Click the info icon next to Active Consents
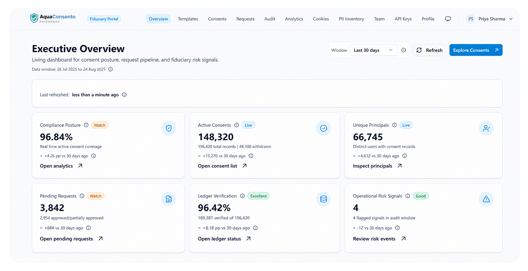This screenshot has height=271, width=528. click(237, 125)
